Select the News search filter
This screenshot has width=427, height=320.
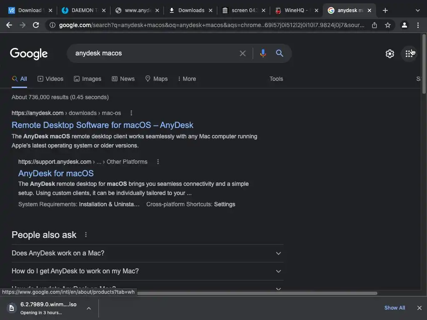(123, 79)
